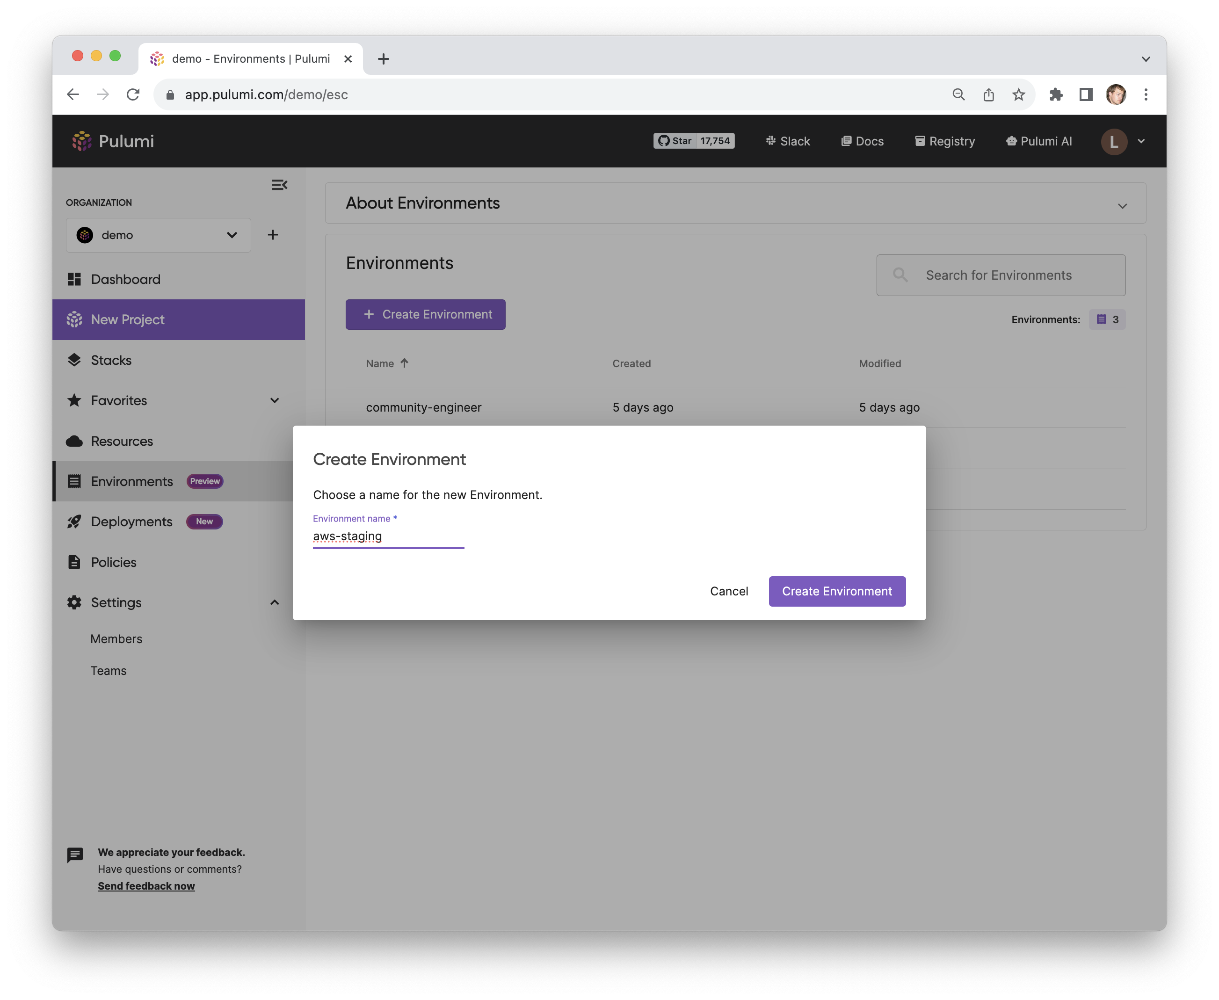Click the Preview badge next to Environments

(x=205, y=482)
